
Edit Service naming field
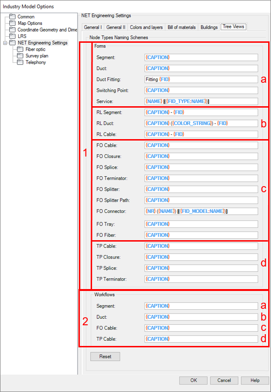(201, 102)
